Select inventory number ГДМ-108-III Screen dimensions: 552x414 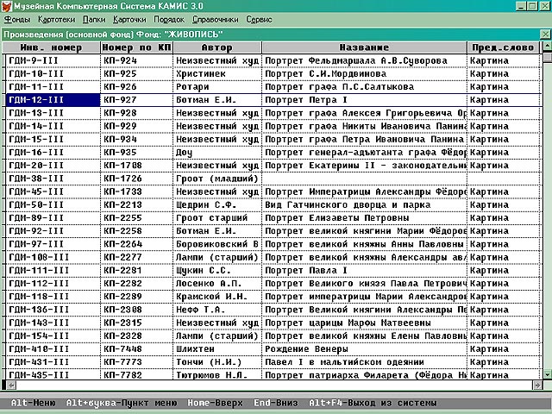click(39, 257)
